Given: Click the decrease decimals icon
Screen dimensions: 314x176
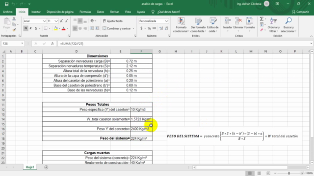Looking at the screenshot, I should point(166,28).
